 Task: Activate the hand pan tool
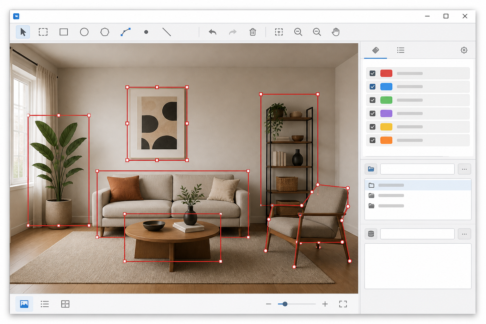(336, 32)
